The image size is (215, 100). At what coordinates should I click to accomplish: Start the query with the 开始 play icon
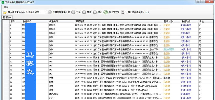coord(73,12)
